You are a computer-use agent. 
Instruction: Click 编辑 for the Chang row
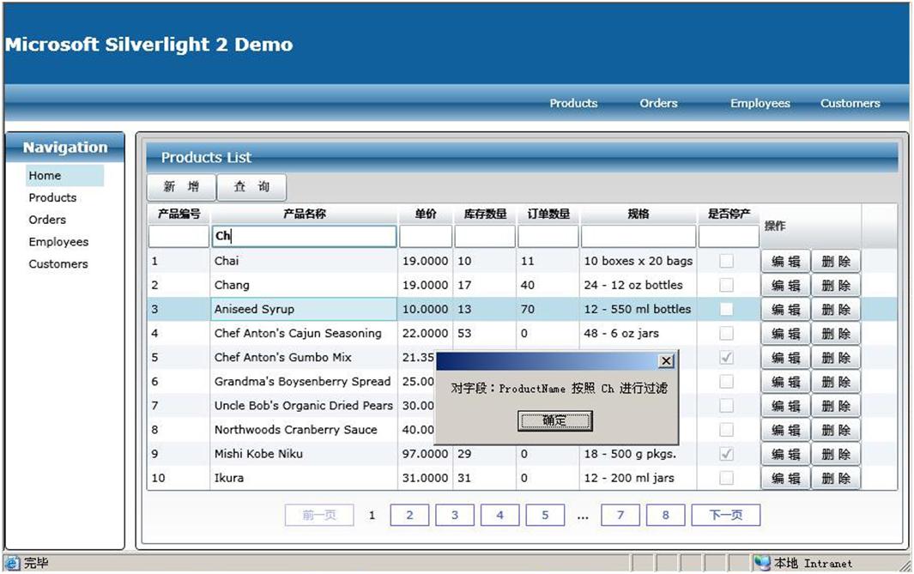785,286
